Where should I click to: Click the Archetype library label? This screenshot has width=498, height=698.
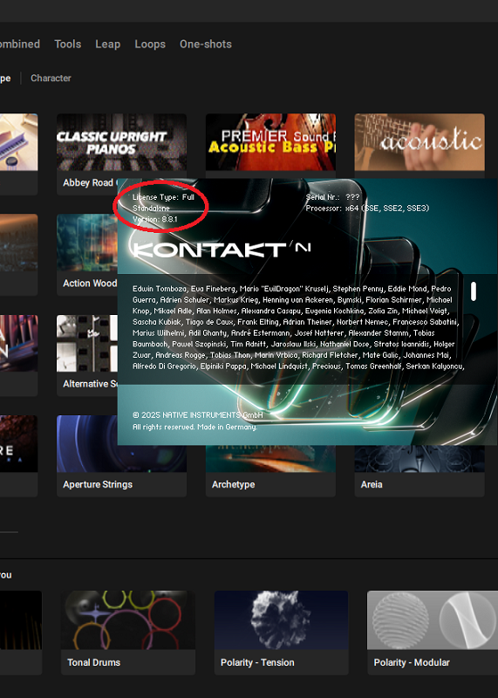(233, 484)
